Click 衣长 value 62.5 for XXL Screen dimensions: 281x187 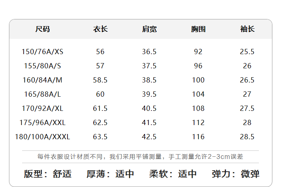pos(100,123)
